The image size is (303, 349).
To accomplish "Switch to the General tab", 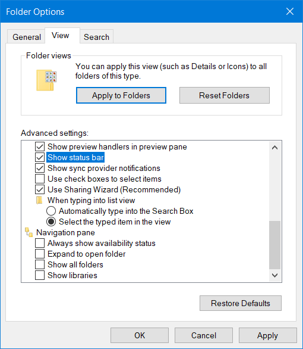I will pyautogui.click(x=27, y=37).
